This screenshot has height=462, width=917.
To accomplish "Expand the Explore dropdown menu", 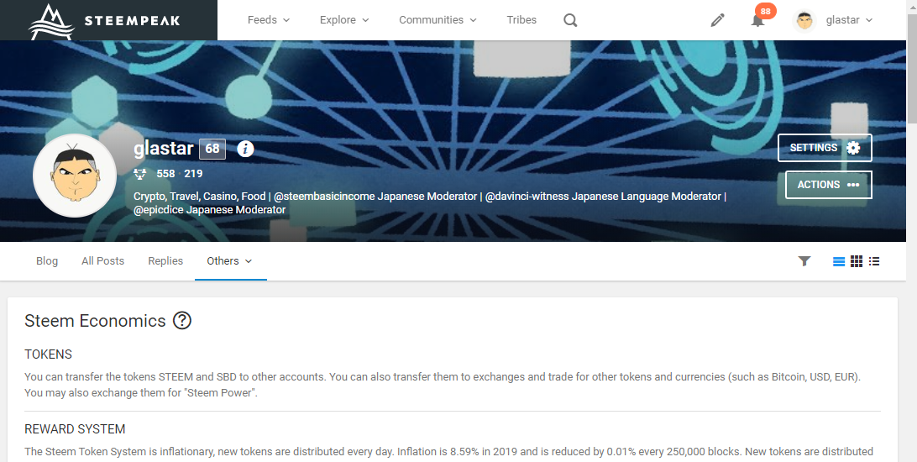I will (344, 20).
